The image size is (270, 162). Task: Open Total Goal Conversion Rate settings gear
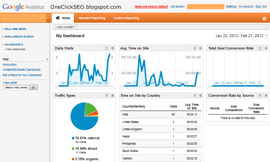click(x=266, y=48)
